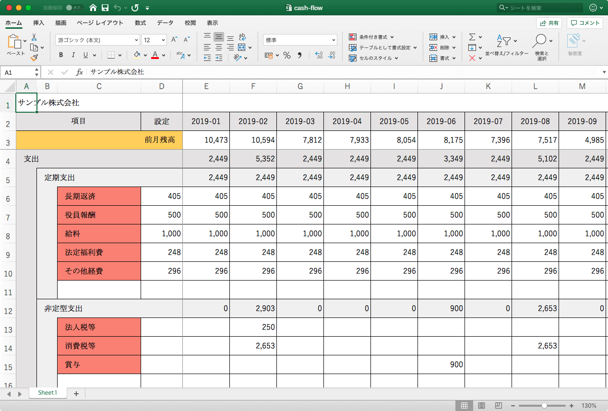Viewport: 608px width, 411px height.
Task: Click the AutoSum sigma icon
Action: 472,37
